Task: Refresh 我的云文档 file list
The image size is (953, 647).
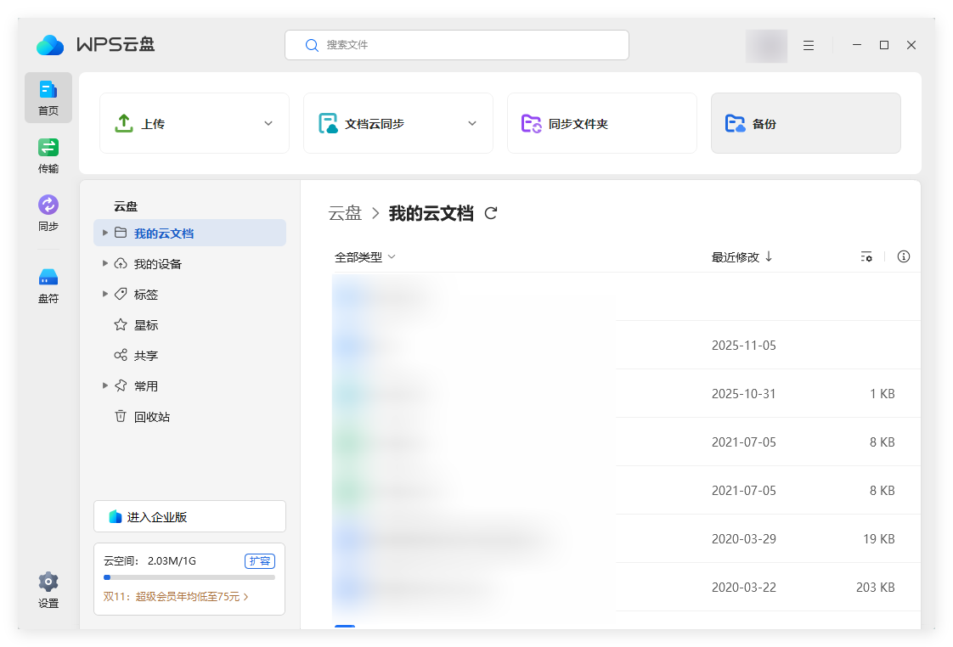Action: 490,213
